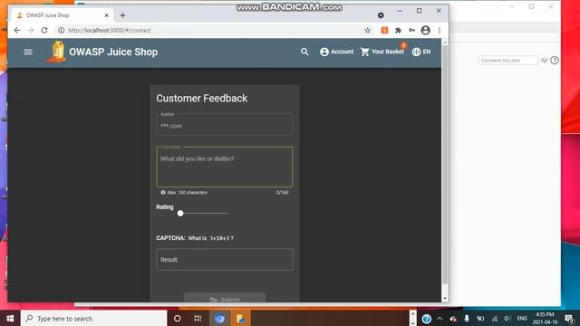This screenshot has width=580, height=326.
Task: Click the page scrollbar up arrow
Action: (x=445, y=43)
